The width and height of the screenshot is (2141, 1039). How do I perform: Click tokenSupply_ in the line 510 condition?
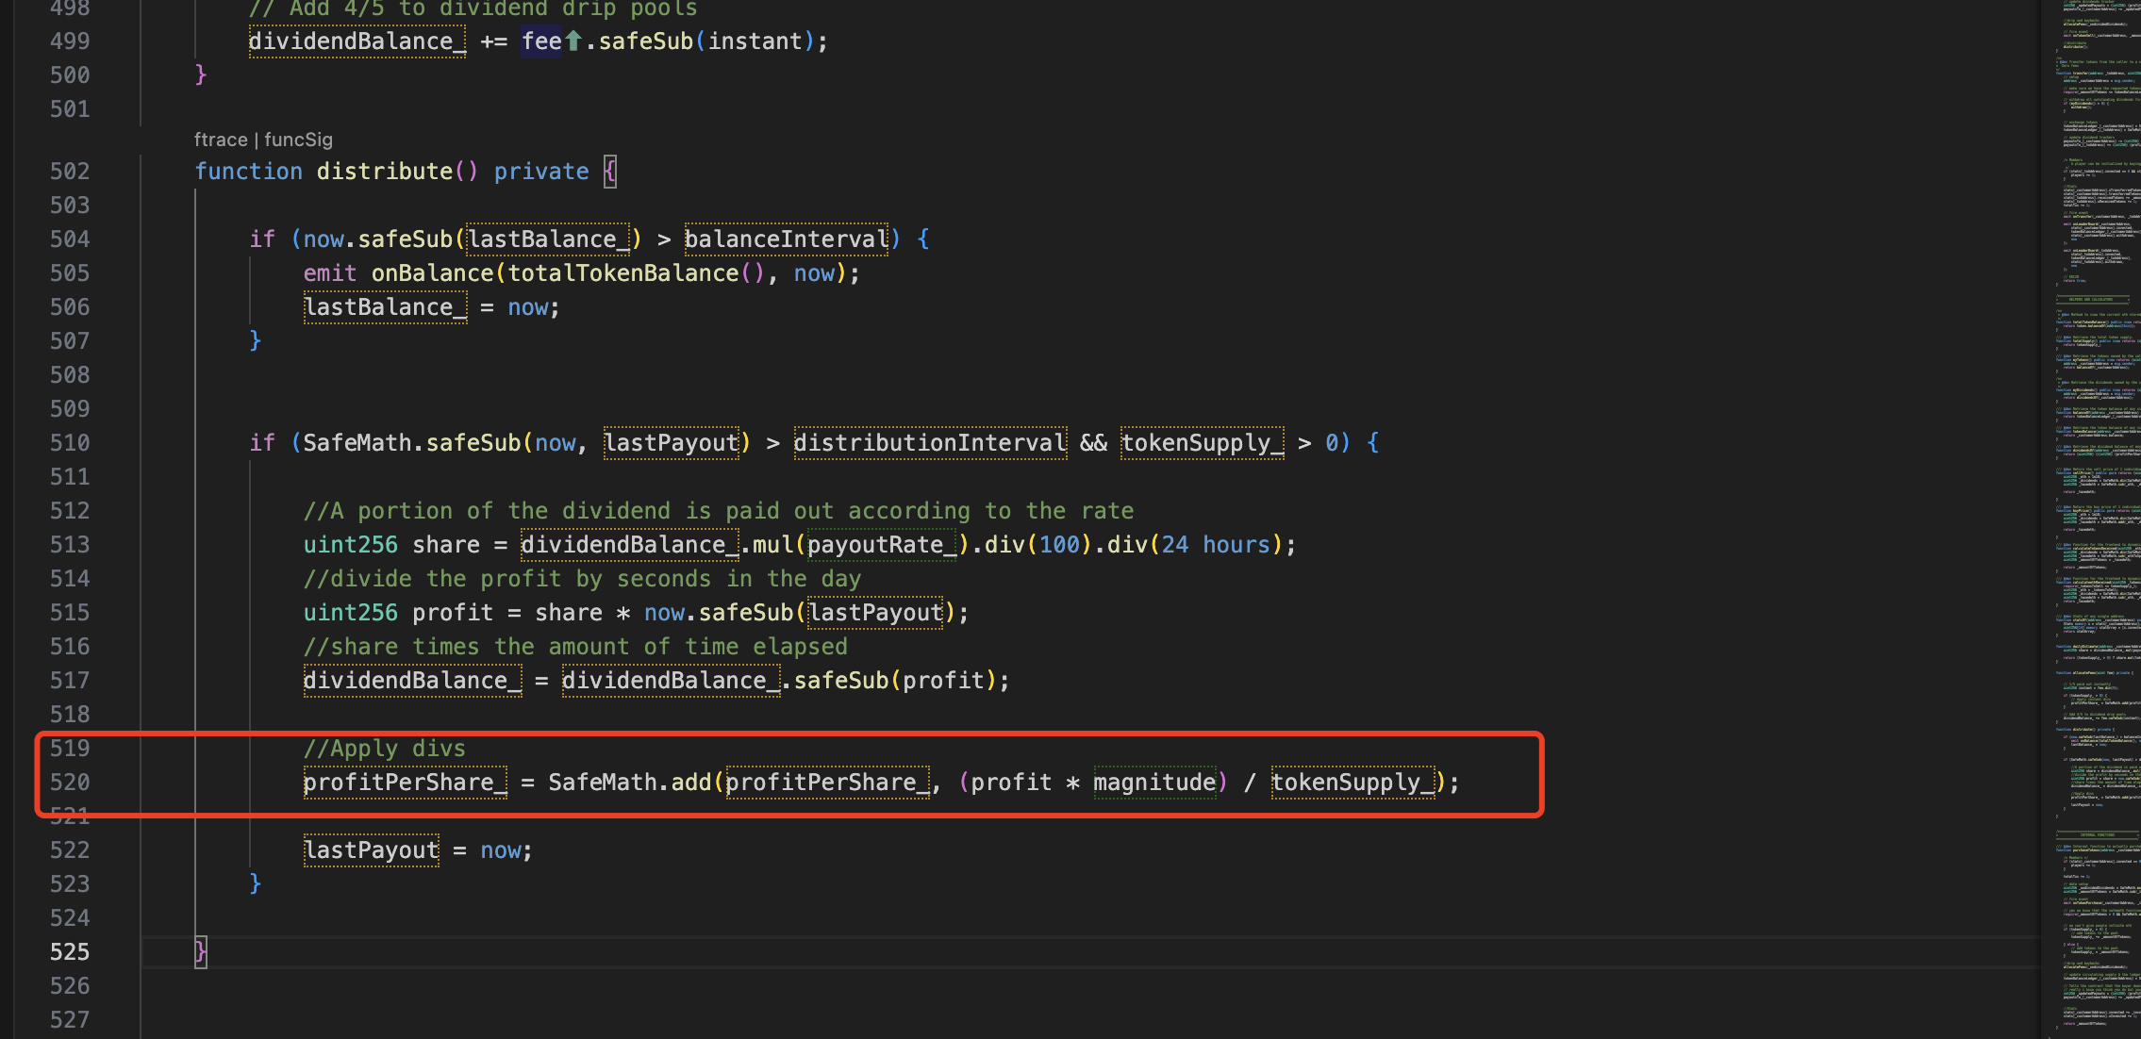1203,443
